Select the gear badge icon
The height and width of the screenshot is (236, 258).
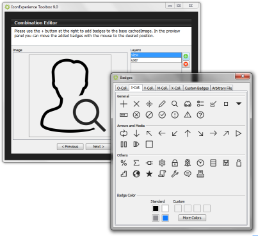(x=162, y=163)
